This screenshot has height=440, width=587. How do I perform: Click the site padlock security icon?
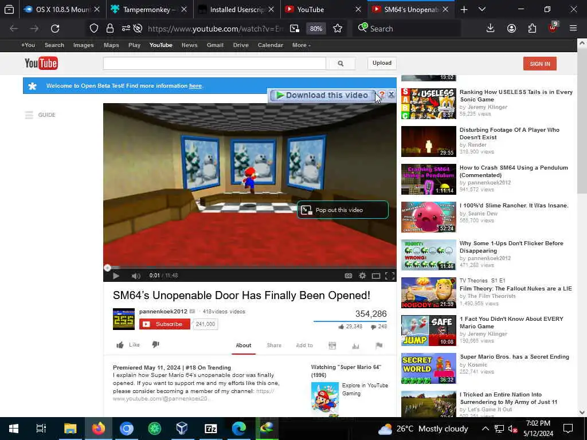(109, 29)
